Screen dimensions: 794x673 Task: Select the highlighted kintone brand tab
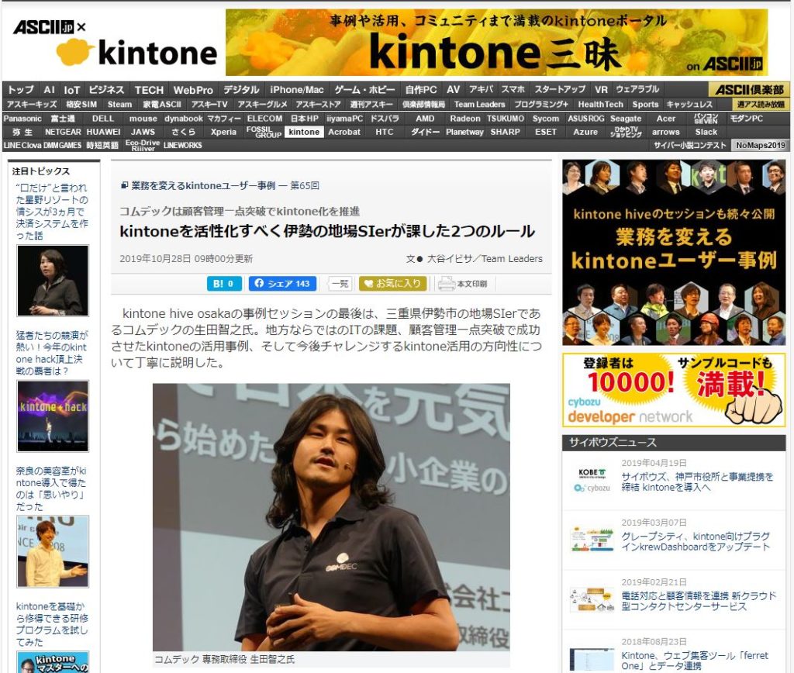(x=304, y=132)
